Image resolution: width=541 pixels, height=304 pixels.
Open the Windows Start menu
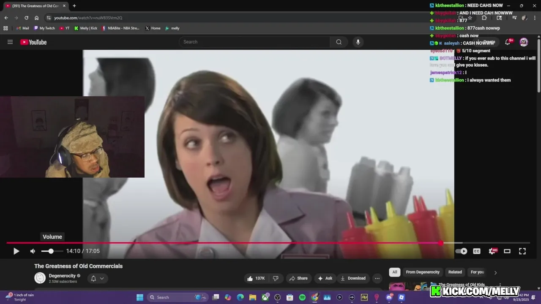[x=140, y=297]
